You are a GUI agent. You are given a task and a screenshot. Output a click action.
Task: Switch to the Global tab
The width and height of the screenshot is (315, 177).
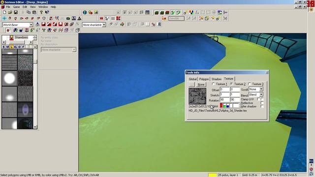pyautogui.click(x=192, y=79)
